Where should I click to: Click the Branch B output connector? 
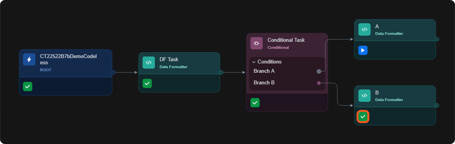[x=319, y=83]
